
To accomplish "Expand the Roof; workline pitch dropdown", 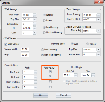I will 35,82.
